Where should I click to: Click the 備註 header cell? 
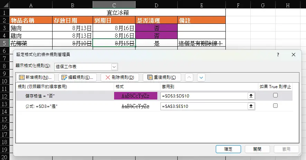coord(201,20)
